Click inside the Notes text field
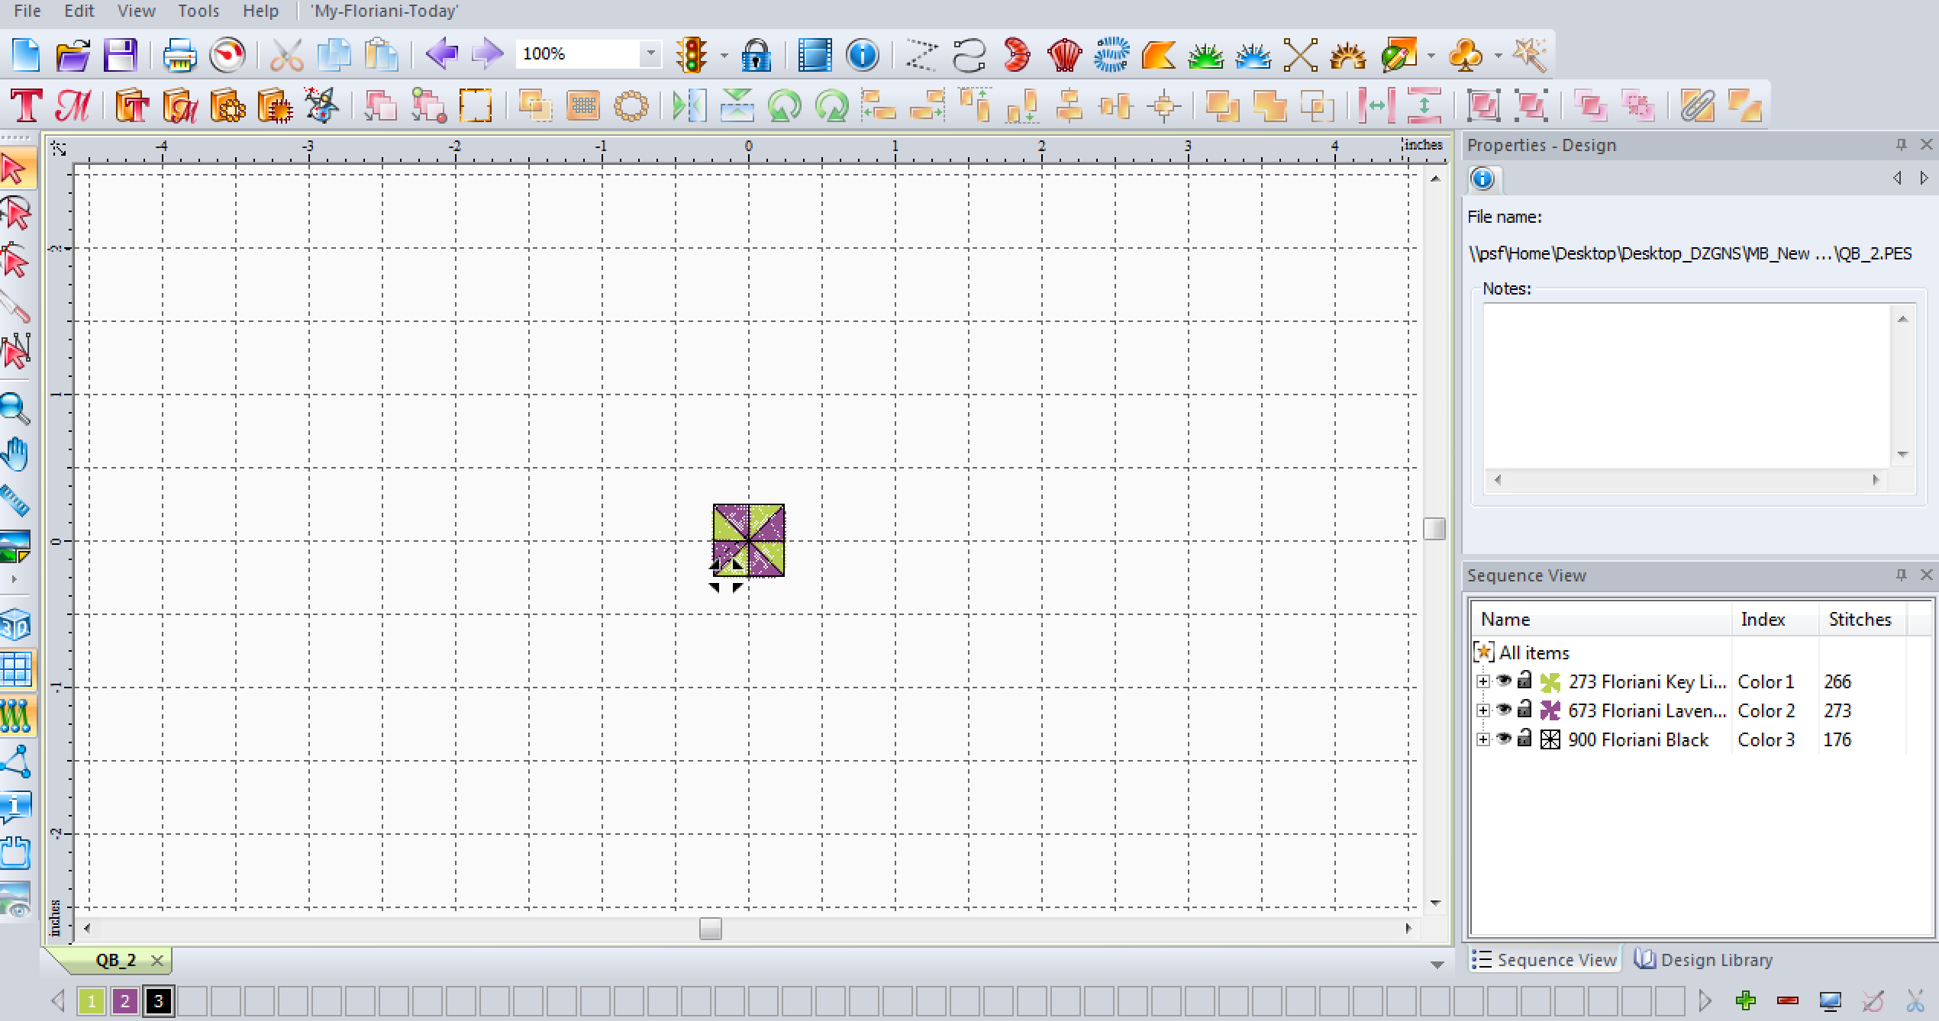The image size is (1939, 1021). point(1686,386)
